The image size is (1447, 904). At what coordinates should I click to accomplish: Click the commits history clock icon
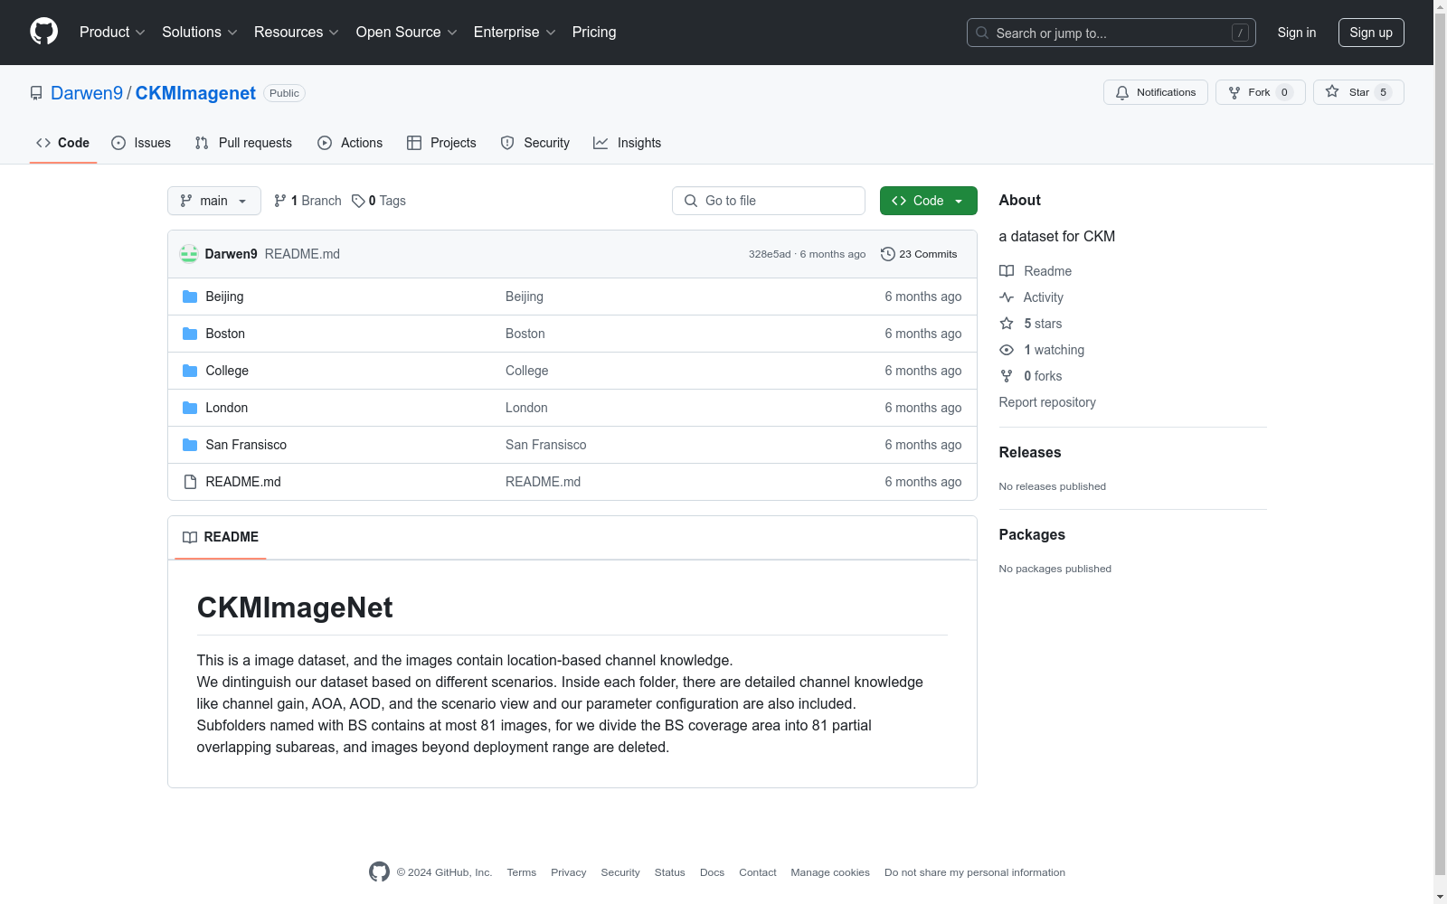click(x=888, y=254)
